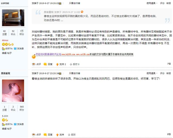Downvote LUYISI's post with the 反对 arrow
Screen dimensions: 173x138
coord(71,64)
